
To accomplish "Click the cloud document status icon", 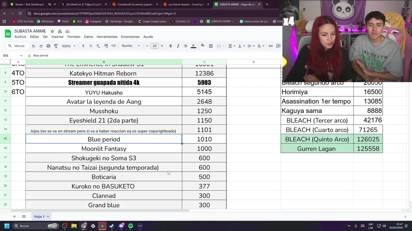I will [x=67, y=31].
